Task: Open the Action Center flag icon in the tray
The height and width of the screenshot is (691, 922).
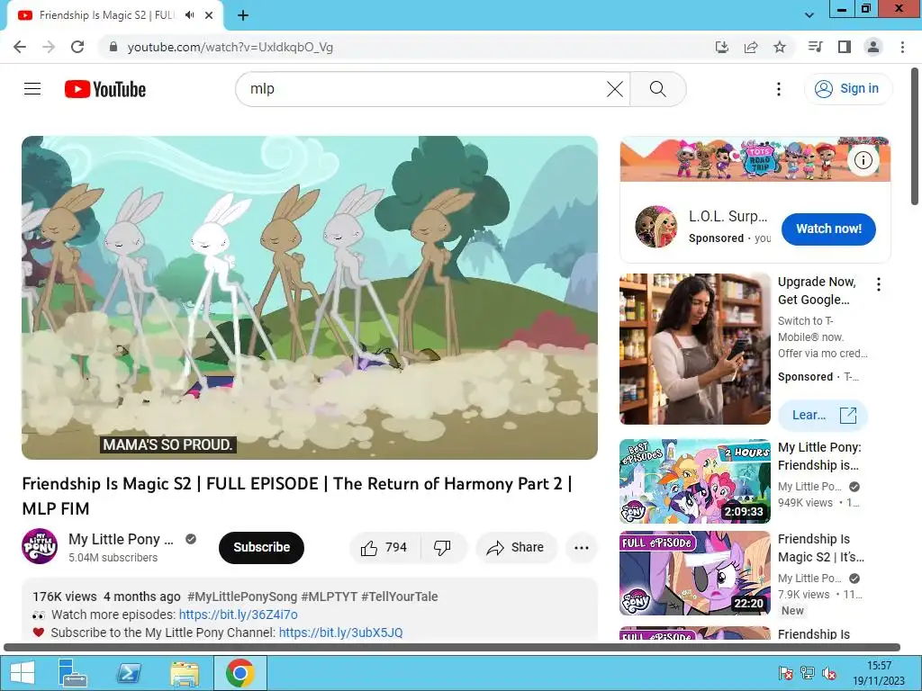Action: point(785,673)
